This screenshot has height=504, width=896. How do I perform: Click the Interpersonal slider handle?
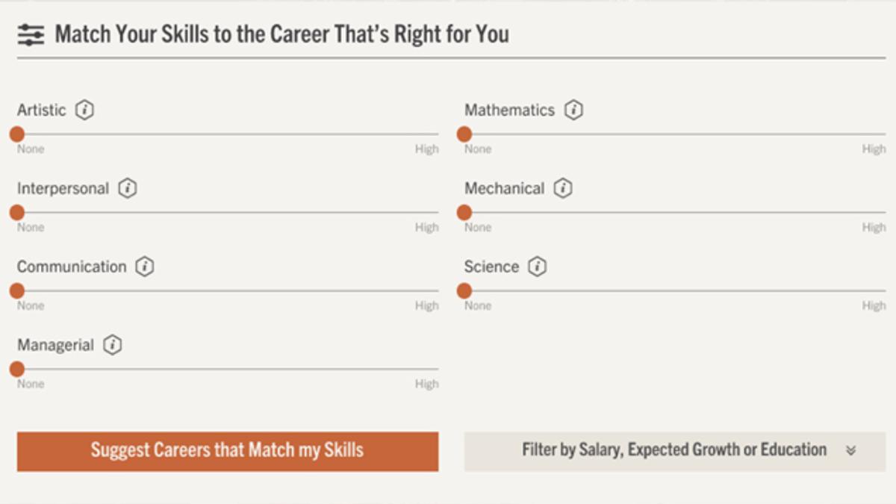tap(17, 213)
